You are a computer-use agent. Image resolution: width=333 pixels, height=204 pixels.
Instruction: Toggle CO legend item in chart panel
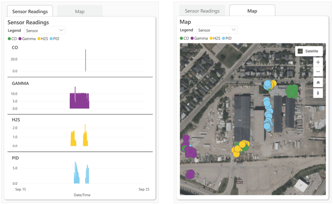12,39
